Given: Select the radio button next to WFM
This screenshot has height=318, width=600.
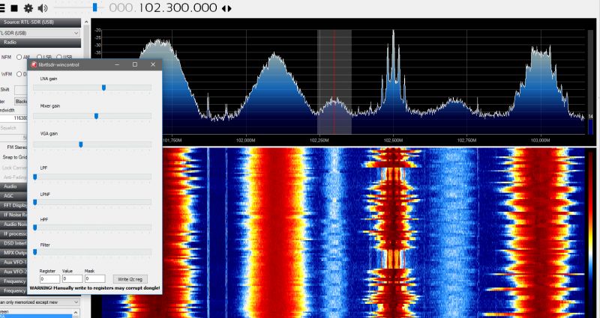Looking at the screenshot, I should pos(19,74).
